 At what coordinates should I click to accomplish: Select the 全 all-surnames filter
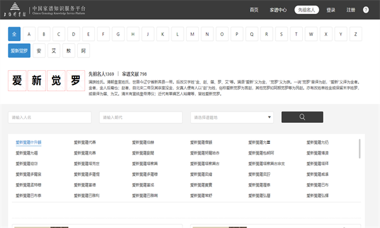(15, 34)
